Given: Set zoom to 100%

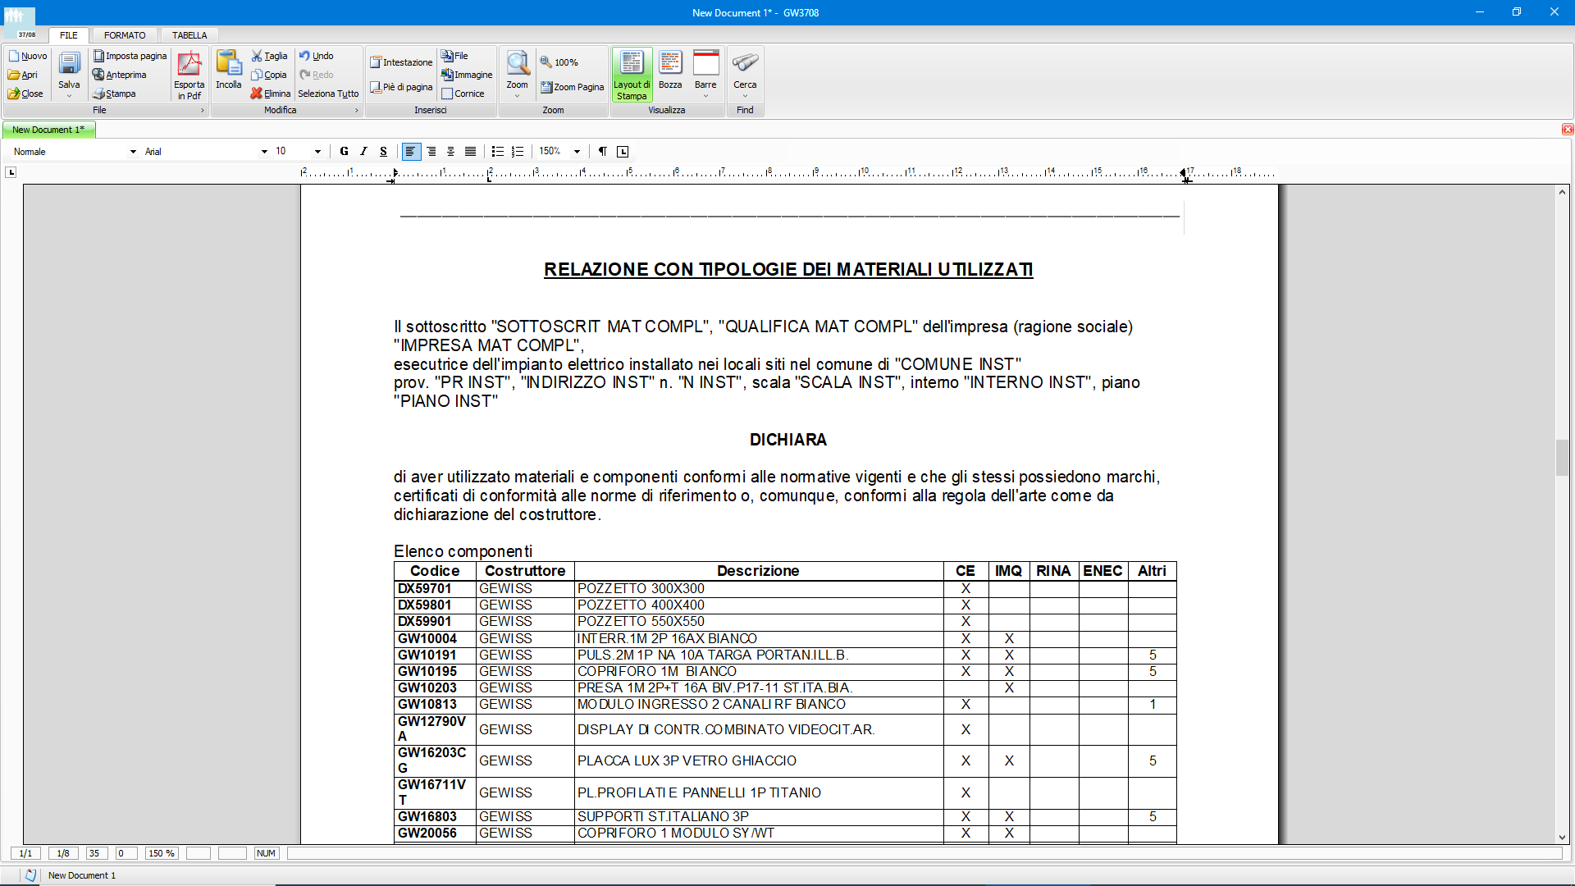Looking at the screenshot, I should coord(559,62).
